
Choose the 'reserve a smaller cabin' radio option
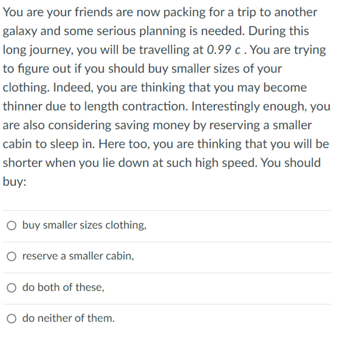[x=11, y=257]
